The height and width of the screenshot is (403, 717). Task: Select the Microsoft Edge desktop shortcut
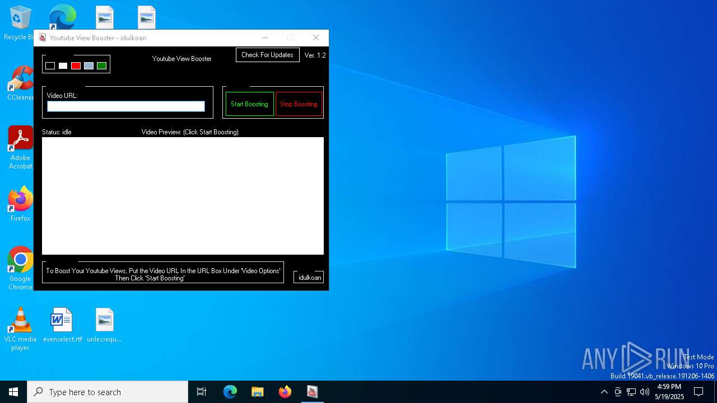62,18
